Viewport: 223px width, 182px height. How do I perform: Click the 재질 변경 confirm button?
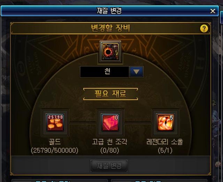pos(109,166)
